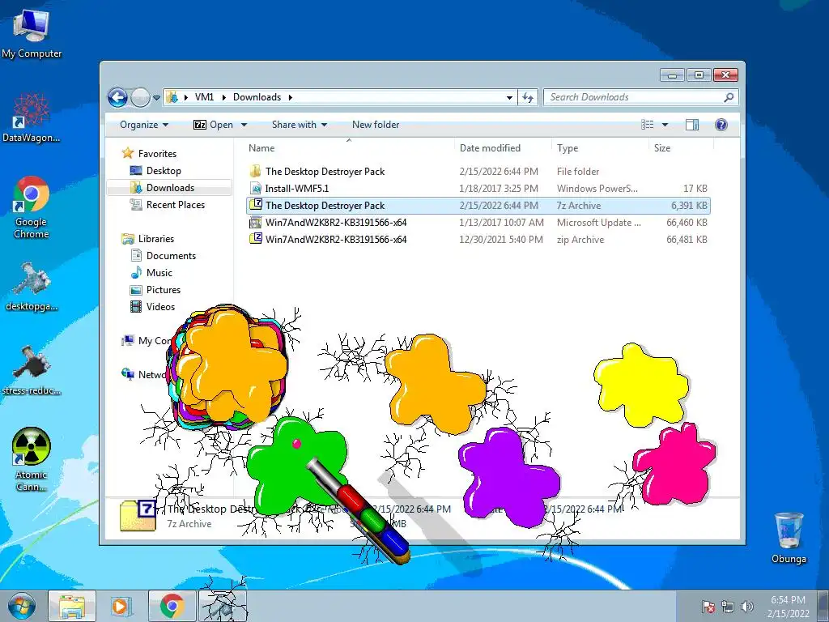Click VM1 in the address breadcrumb

[204, 97]
